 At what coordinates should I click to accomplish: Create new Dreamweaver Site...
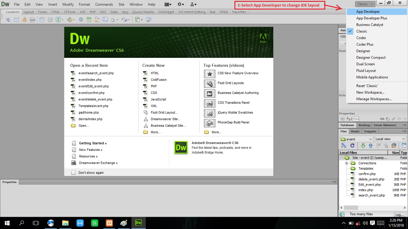pyautogui.click(x=165, y=119)
